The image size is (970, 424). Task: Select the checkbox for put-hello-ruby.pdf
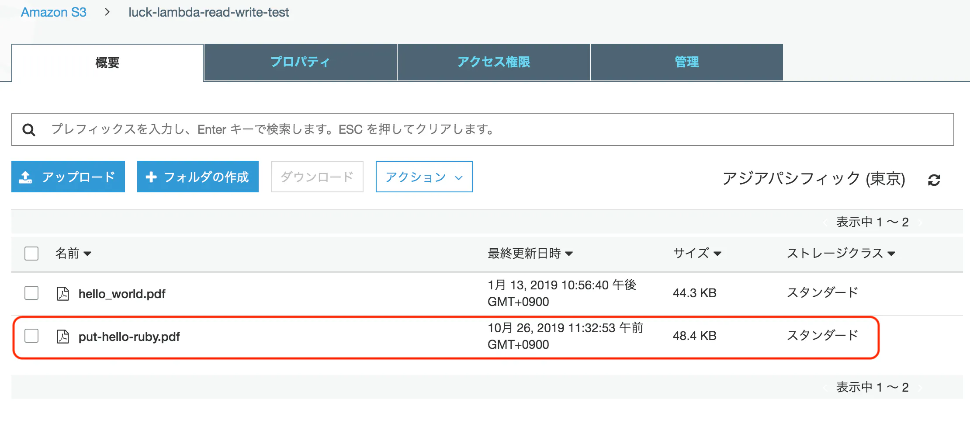coord(31,337)
